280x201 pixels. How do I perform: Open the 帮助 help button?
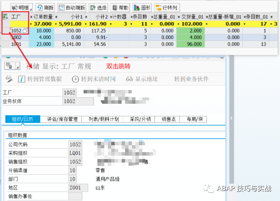(120, 8)
